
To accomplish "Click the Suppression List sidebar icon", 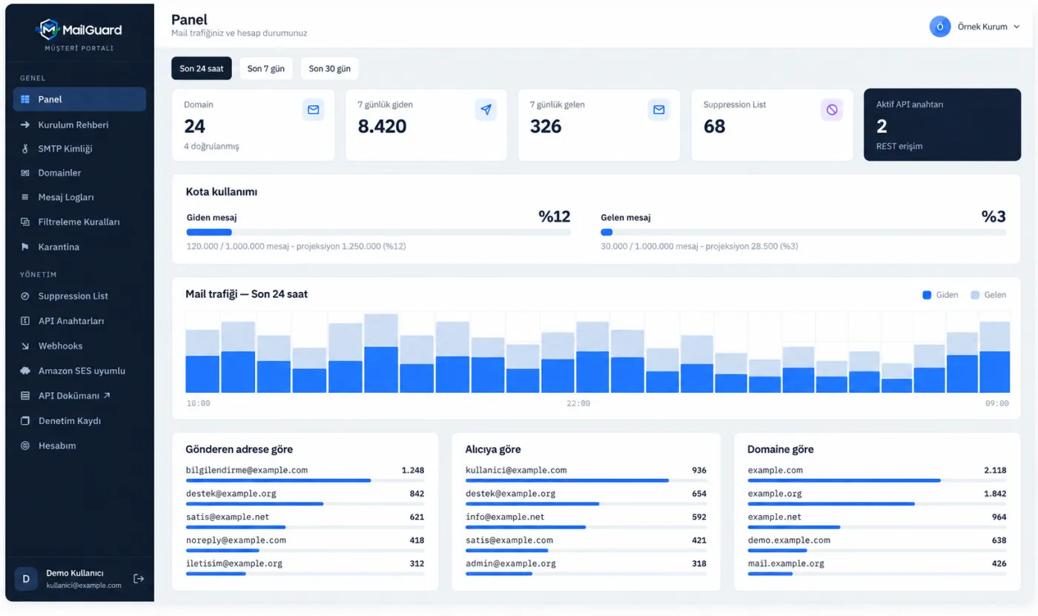I will (24, 296).
